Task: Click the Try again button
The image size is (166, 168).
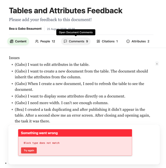Action: (x=29, y=150)
